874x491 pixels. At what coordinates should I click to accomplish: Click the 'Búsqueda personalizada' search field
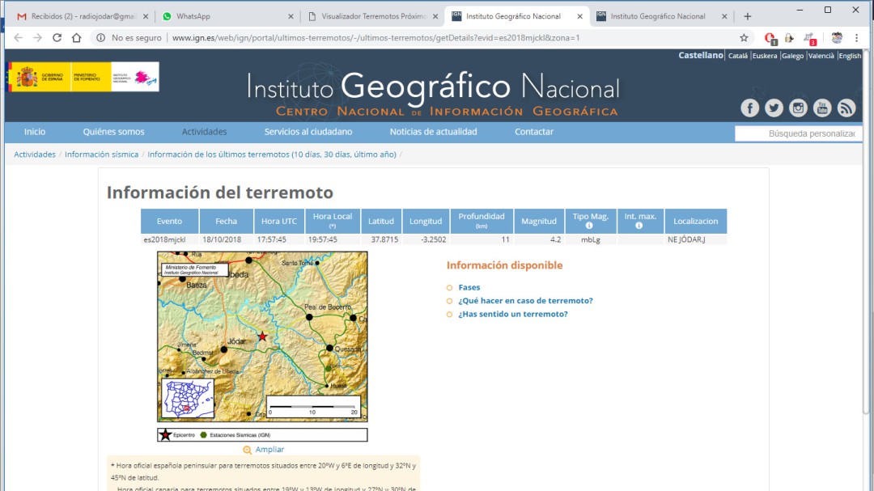coord(798,133)
